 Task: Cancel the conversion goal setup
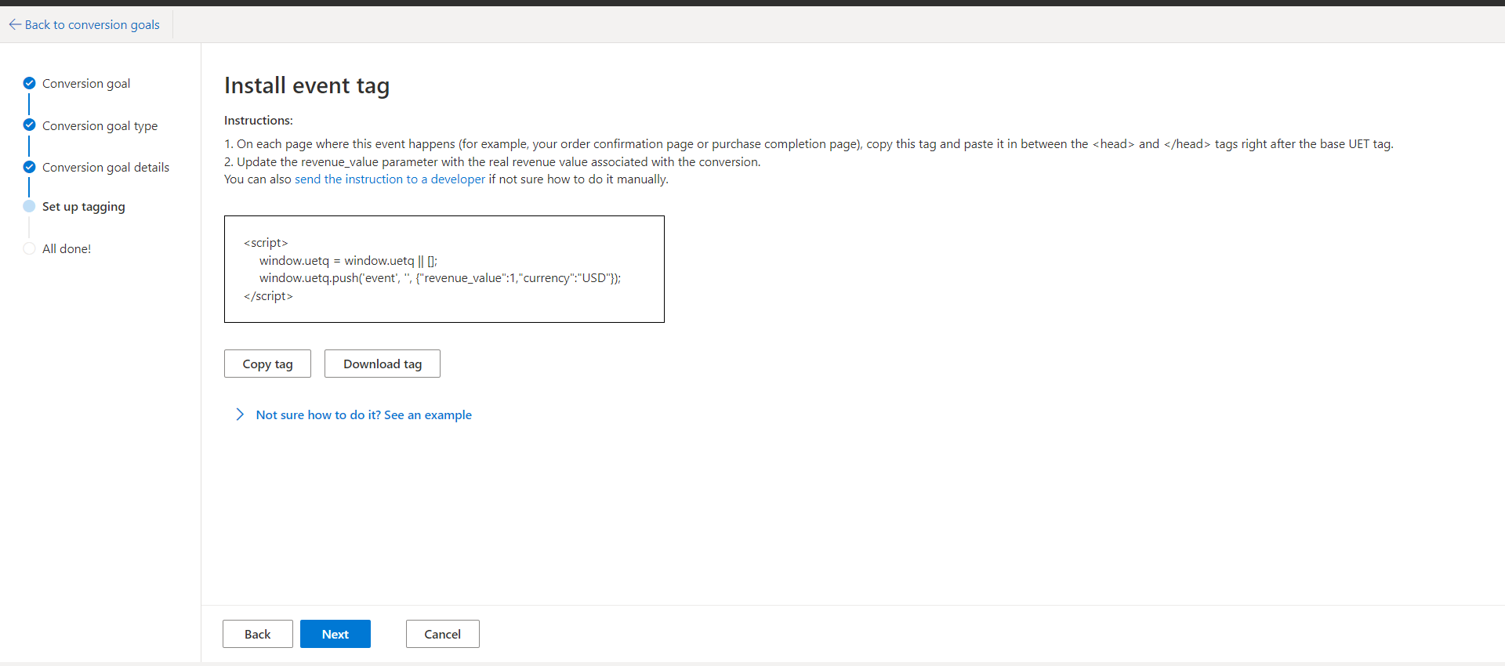[443, 634]
